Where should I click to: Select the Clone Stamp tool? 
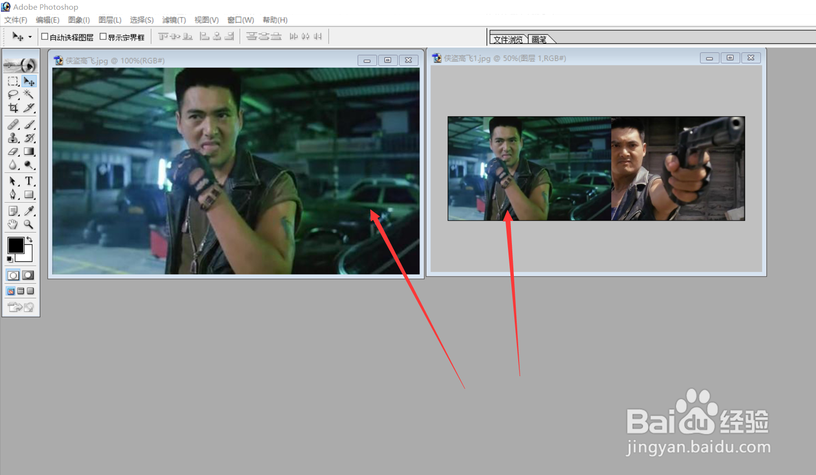click(x=13, y=138)
